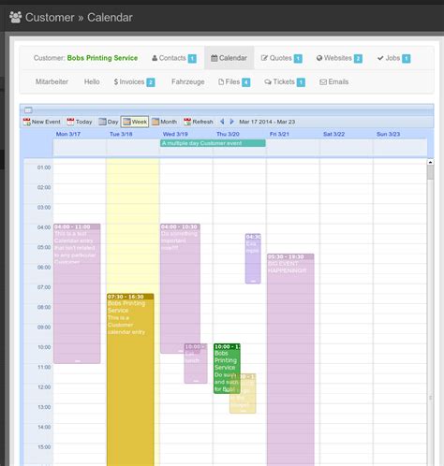The width and height of the screenshot is (444, 466).
Task: Click the Mar 17 2014 - Mar 23 date range
Action: click(267, 122)
